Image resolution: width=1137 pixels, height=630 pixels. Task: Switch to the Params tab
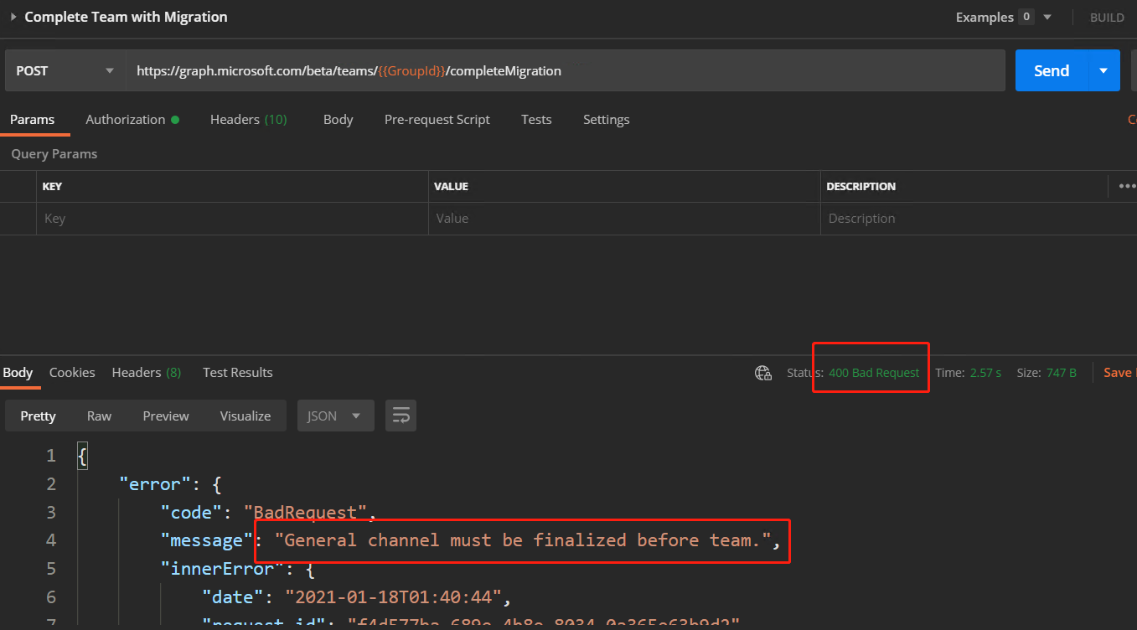32,120
